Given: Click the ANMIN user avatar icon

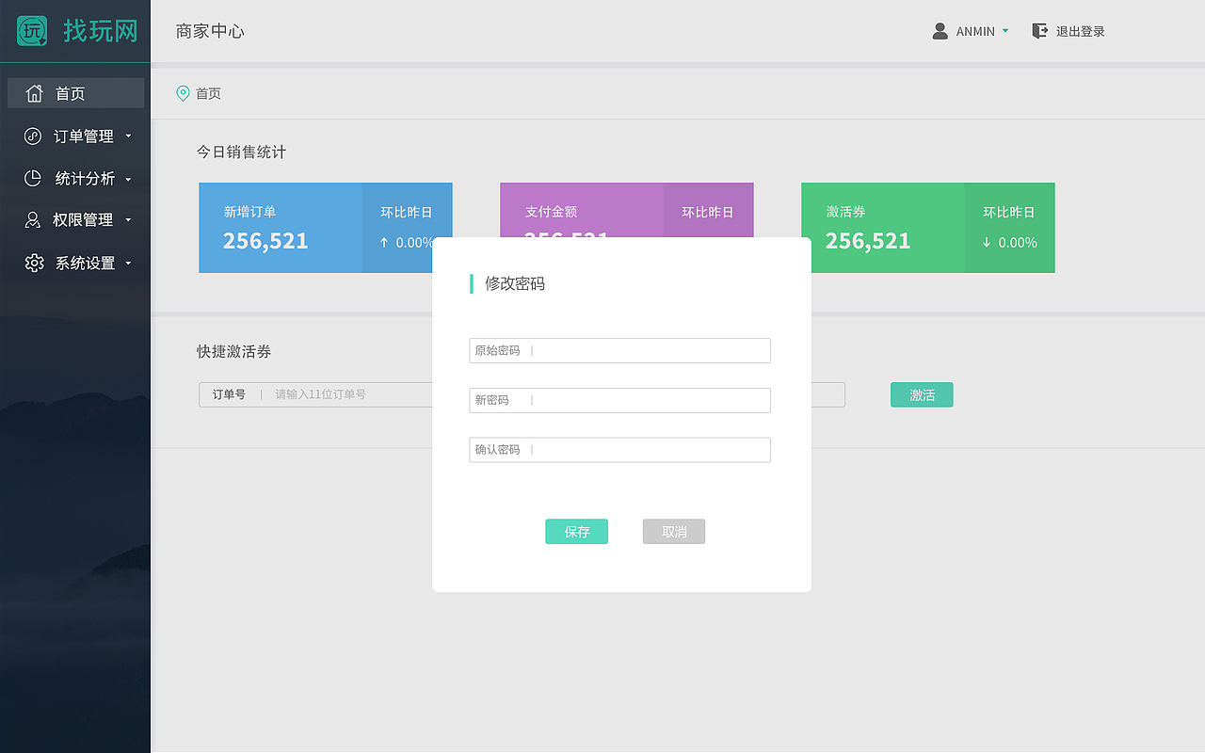Looking at the screenshot, I should [940, 31].
